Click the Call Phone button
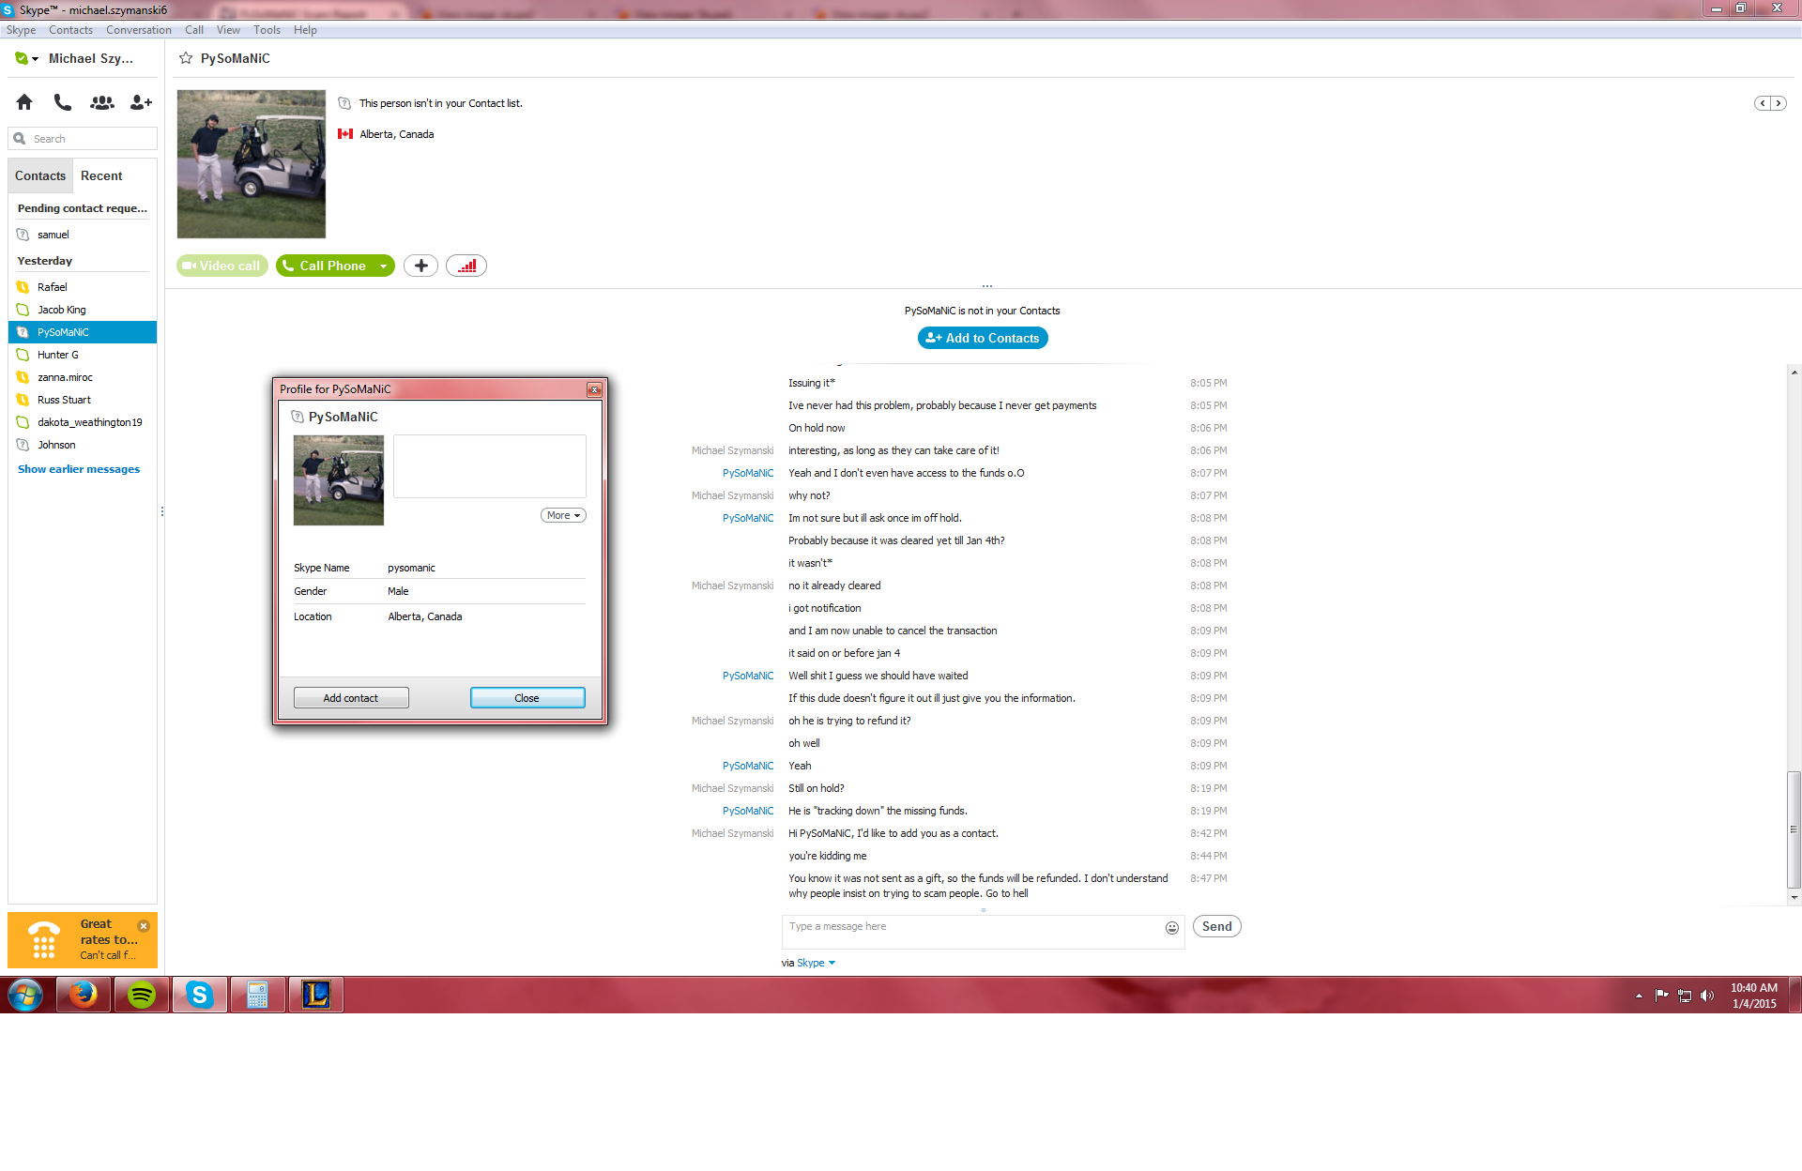The height and width of the screenshot is (1171, 1802). point(325,266)
